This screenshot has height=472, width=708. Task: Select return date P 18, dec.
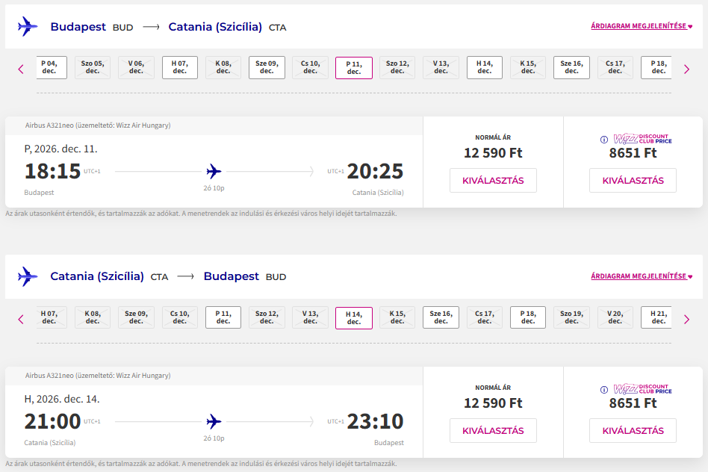pos(528,317)
